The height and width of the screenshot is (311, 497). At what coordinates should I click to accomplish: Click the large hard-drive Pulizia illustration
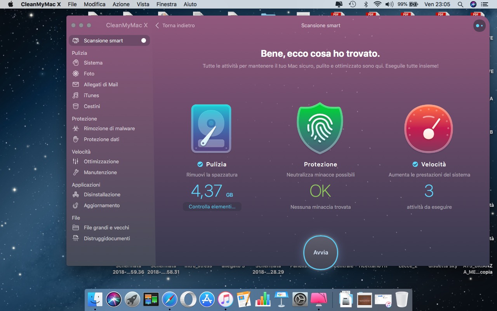tap(211, 129)
